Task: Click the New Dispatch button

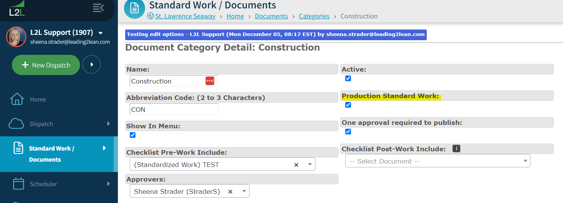Action: click(x=46, y=65)
